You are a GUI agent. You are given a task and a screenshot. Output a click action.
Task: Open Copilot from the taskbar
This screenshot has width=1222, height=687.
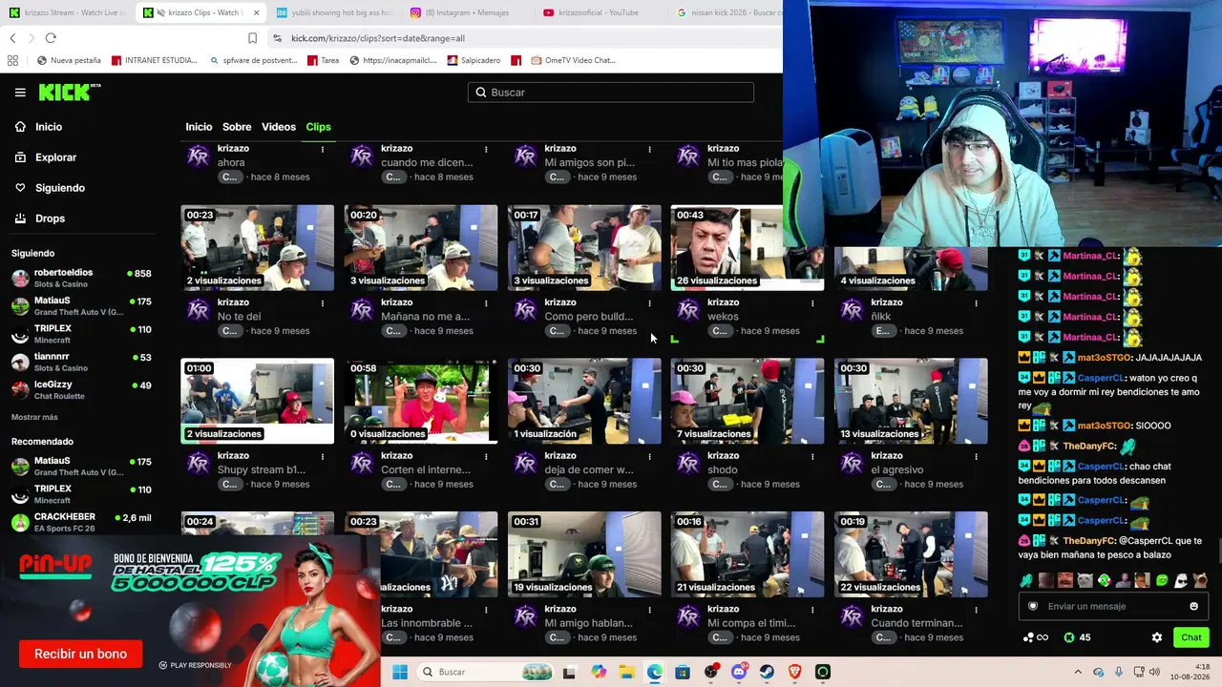(x=599, y=672)
